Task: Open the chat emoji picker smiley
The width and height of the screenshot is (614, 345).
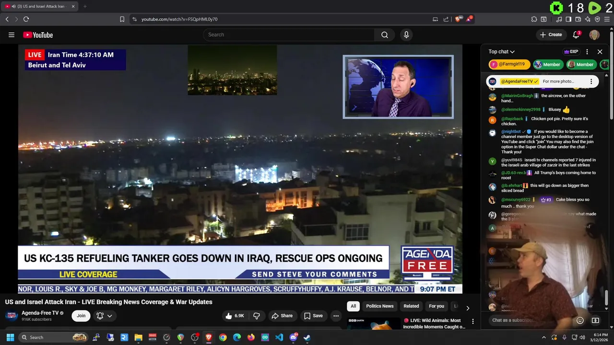Action: pos(580,320)
